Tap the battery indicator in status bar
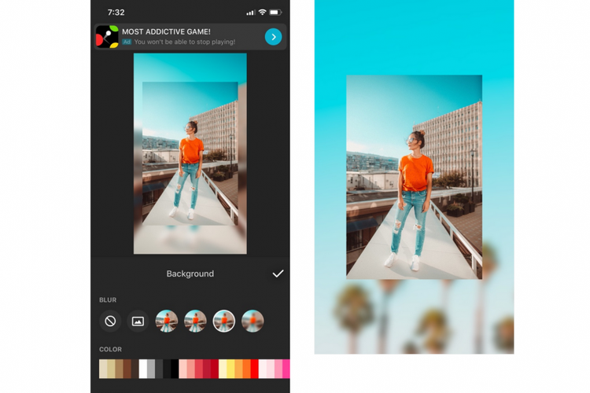This screenshot has height=393, width=590. (x=275, y=13)
